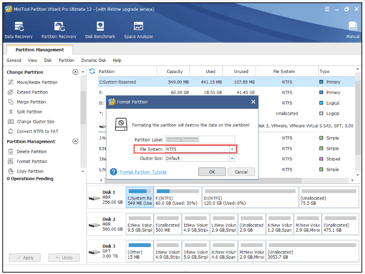Screen dimensions: 365x274
Task: Sort by File System column header
Action: tap(287, 72)
